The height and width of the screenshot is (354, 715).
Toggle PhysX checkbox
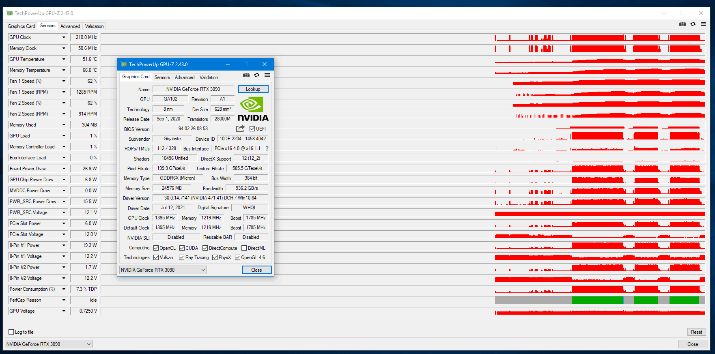pyautogui.click(x=215, y=257)
